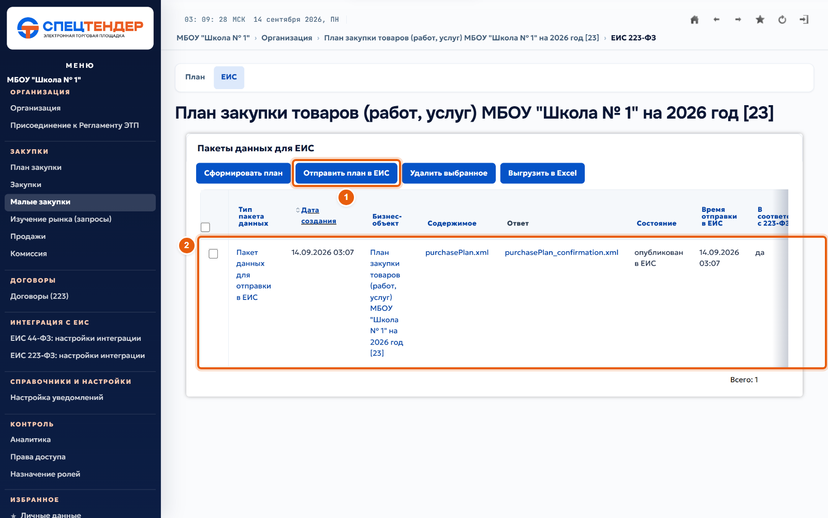
Task: Click the Ответ column header
Action: (518, 223)
